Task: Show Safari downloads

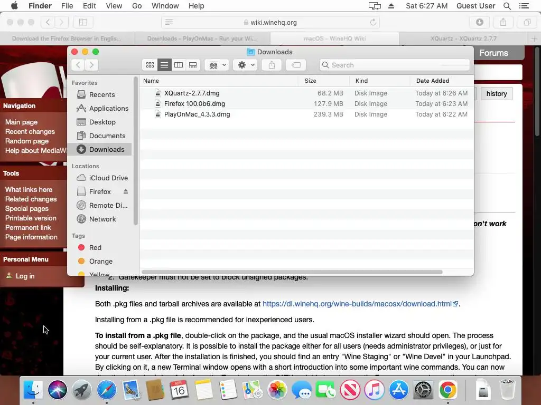Action: [479, 22]
